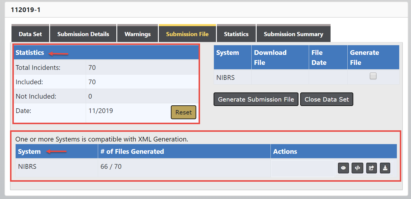
Task: Click the Close Data Set button
Action: [x=326, y=99]
